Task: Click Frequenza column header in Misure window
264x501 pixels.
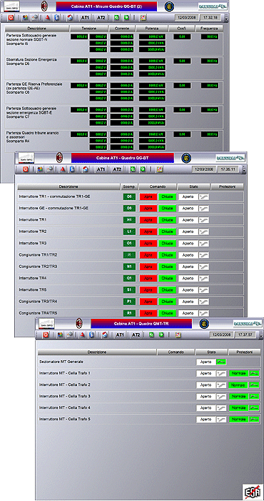Action: 209,29
